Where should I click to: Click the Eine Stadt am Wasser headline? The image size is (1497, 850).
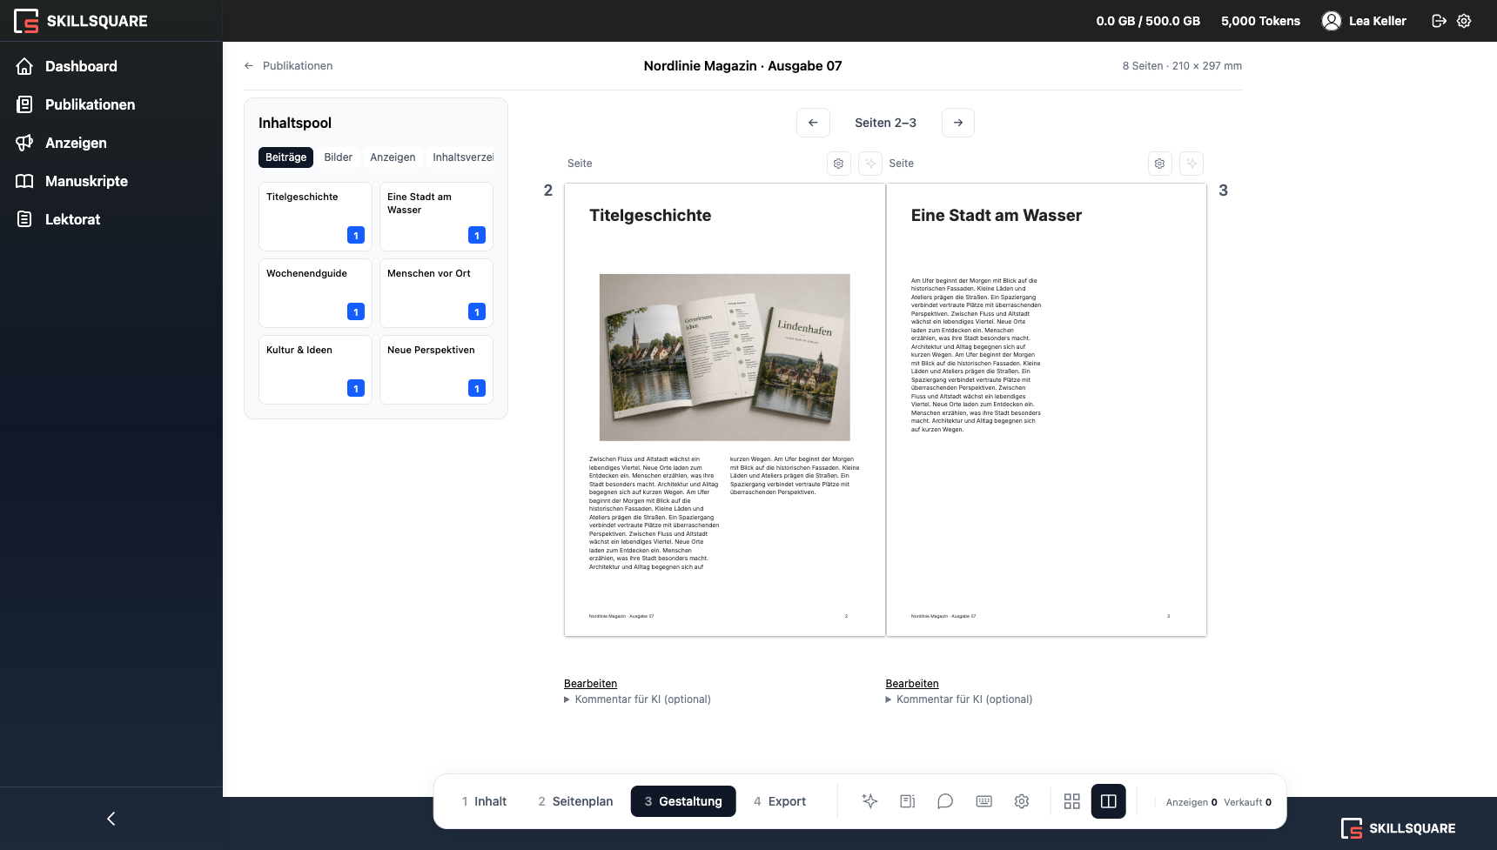(996, 215)
